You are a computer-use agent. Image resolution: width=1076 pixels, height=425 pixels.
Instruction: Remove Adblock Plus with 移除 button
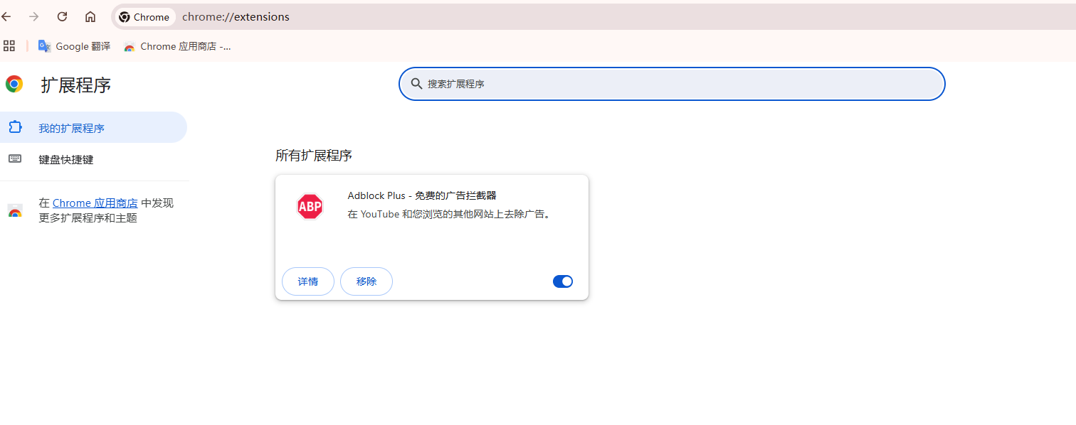tap(366, 281)
